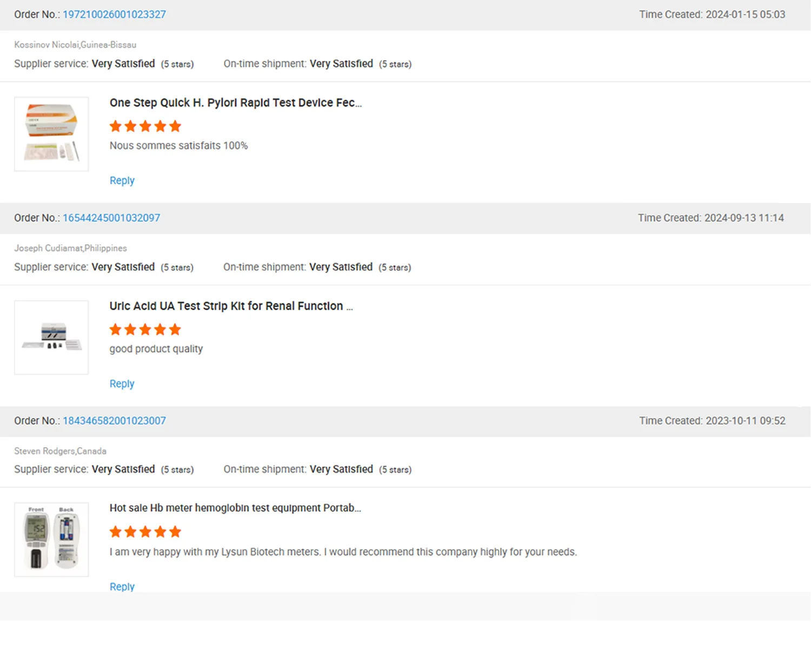Viewport: 811px width, 648px height.
Task: Click the "Nous sommes satisfaits 100%" comment
Action: (178, 146)
